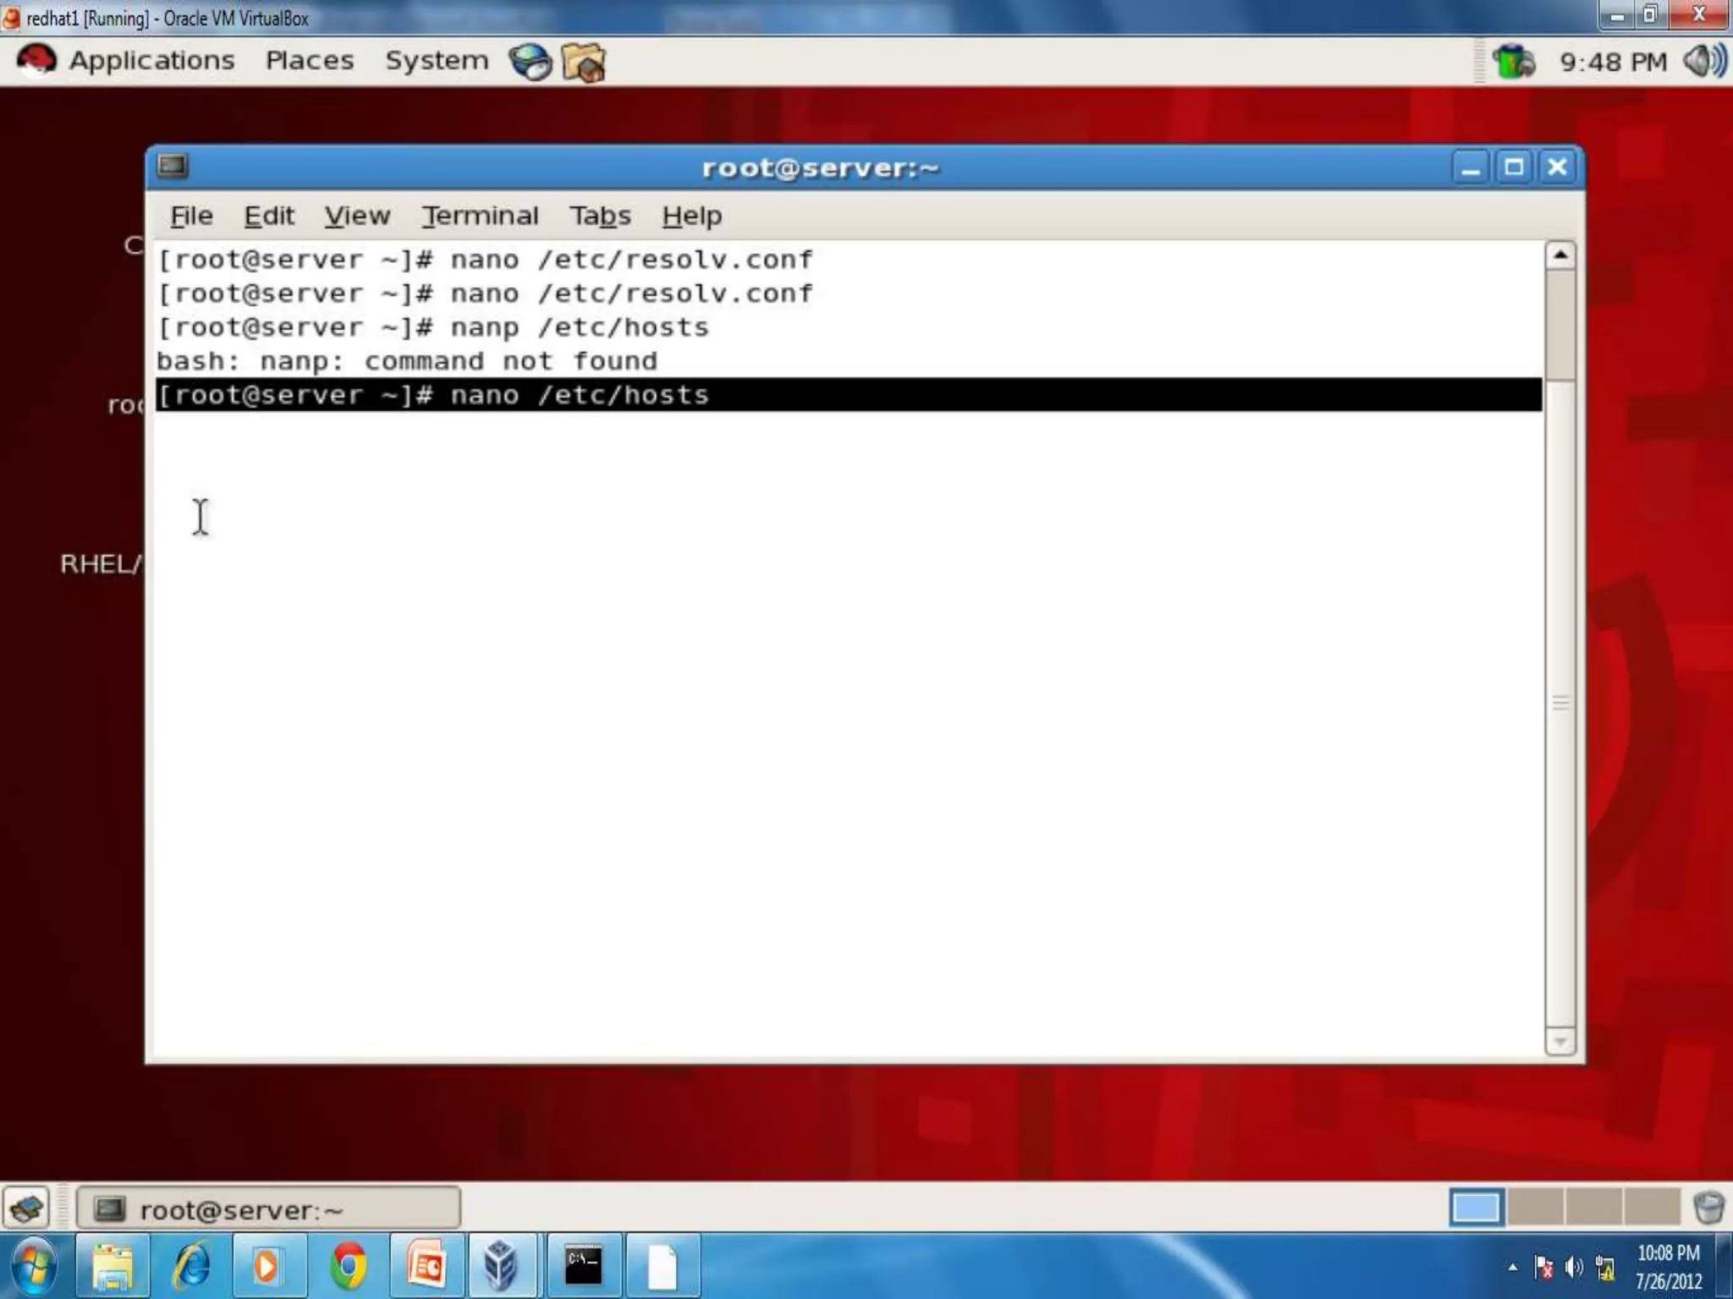
Task: Click the Show Desktop button in the bottom panel
Action: coord(27,1208)
